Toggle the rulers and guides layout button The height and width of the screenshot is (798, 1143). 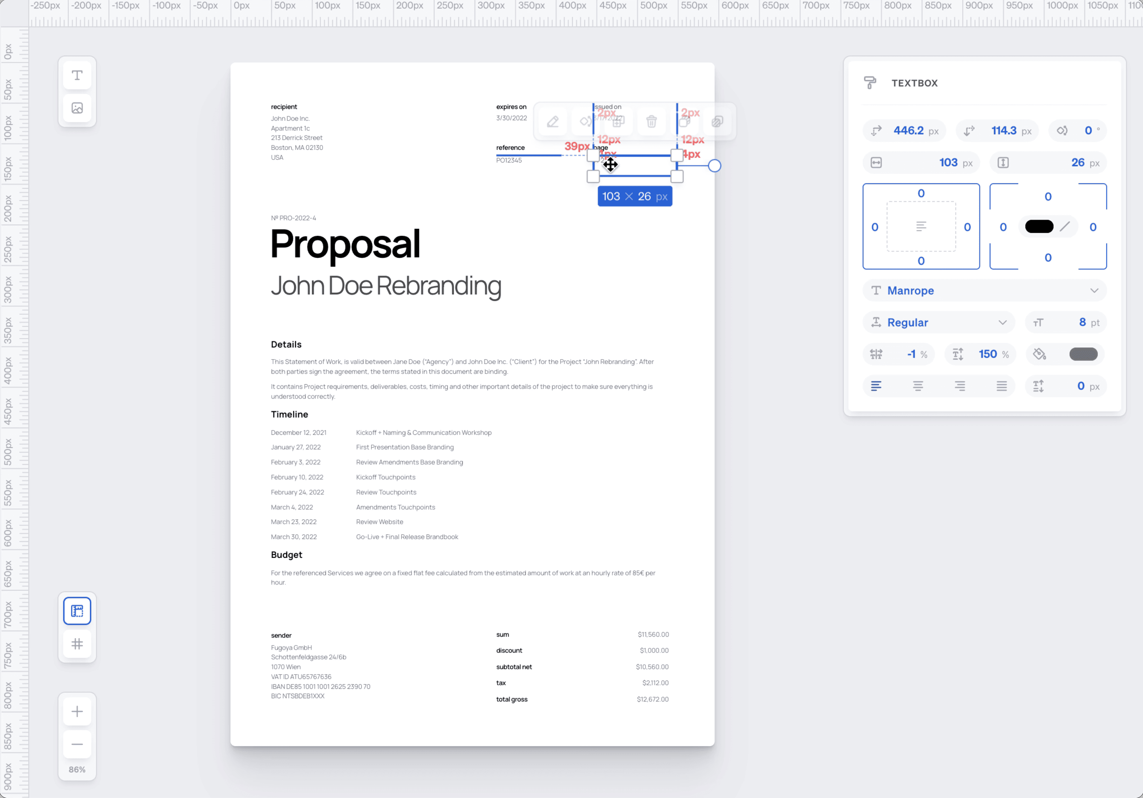point(77,611)
